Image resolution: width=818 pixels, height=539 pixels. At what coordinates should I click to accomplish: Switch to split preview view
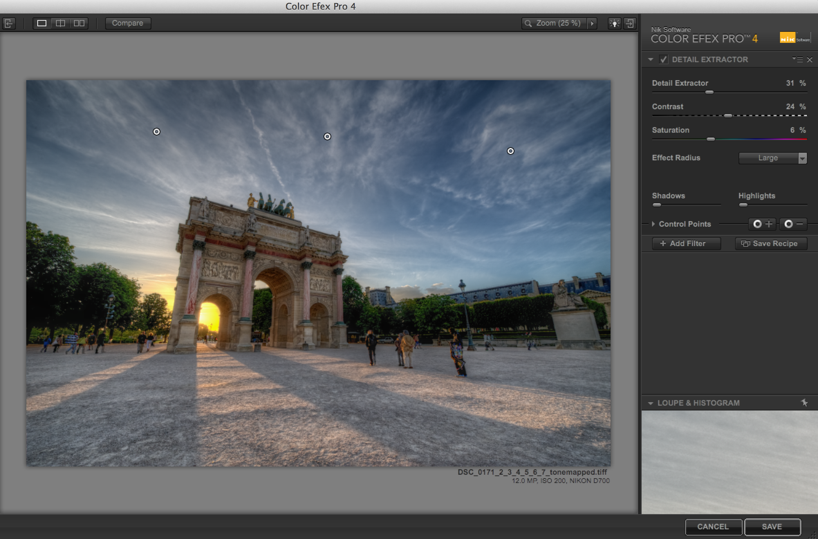(x=61, y=23)
